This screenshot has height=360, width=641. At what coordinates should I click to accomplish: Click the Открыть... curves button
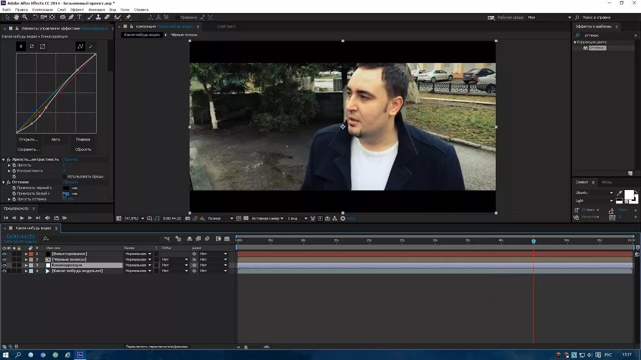[x=29, y=139]
